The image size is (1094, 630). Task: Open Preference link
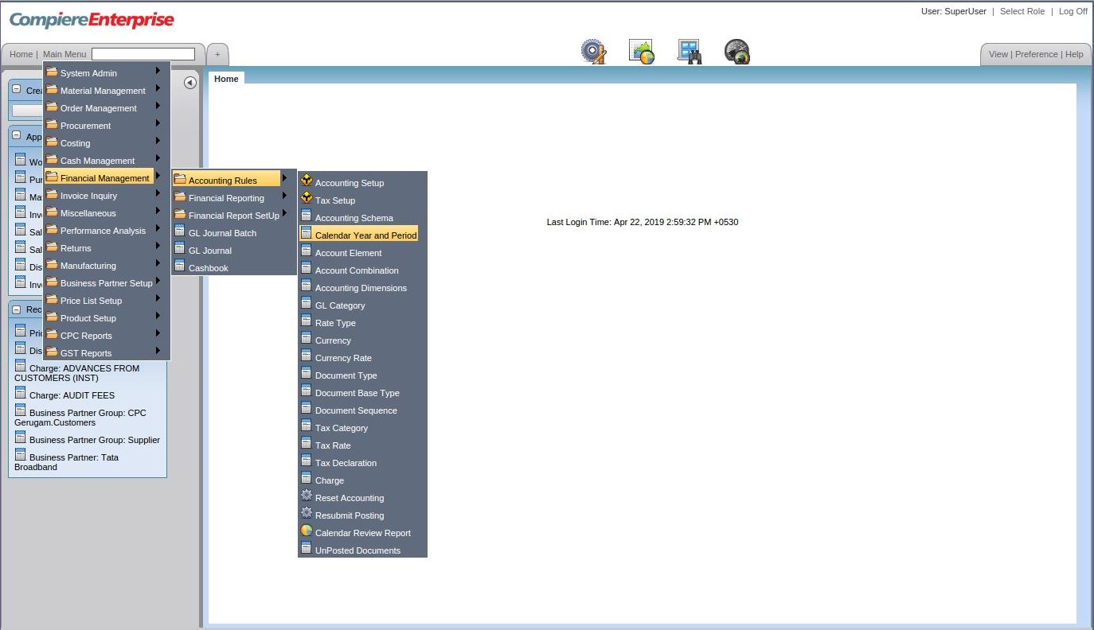pyautogui.click(x=1037, y=54)
